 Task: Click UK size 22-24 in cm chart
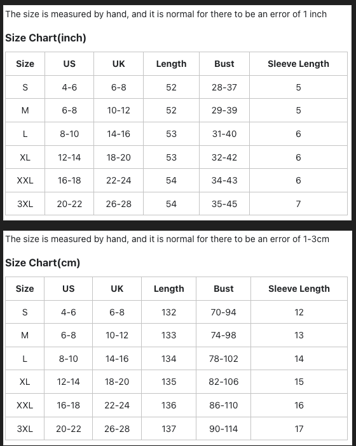(117, 405)
